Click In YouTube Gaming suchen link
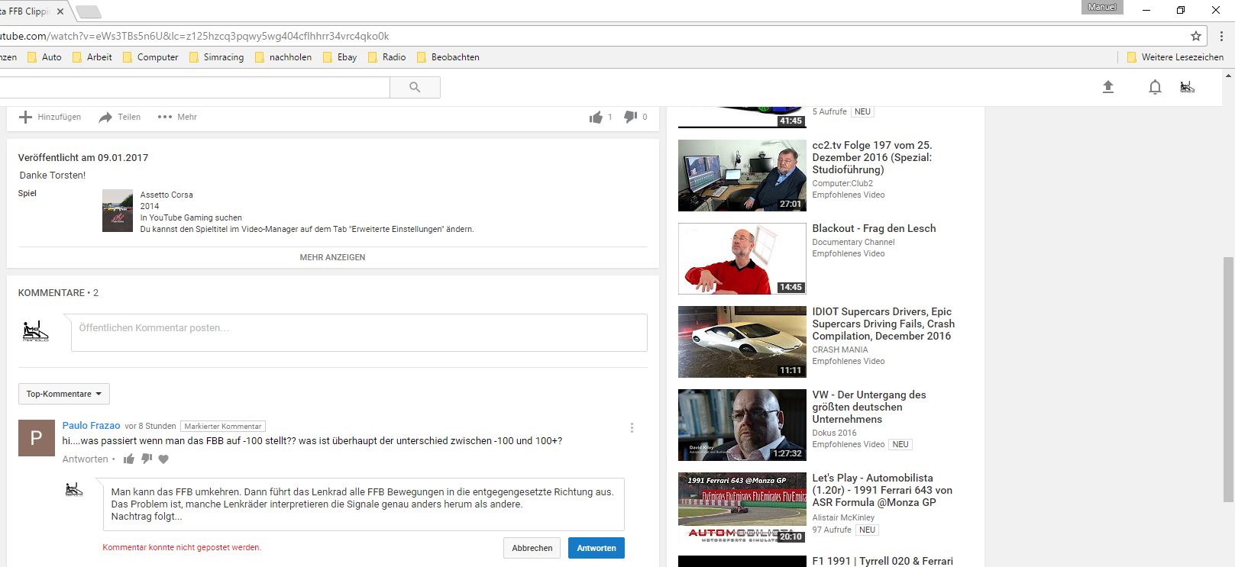Image resolution: width=1235 pixels, height=567 pixels. pyautogui.click(x=191, y=217)
